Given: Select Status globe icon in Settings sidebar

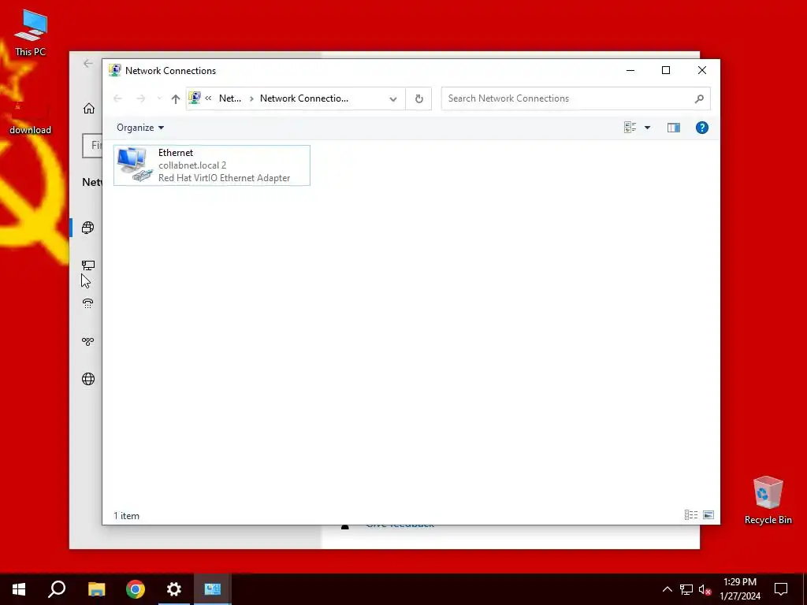Looking at the screenshot, I should [88, 228].
